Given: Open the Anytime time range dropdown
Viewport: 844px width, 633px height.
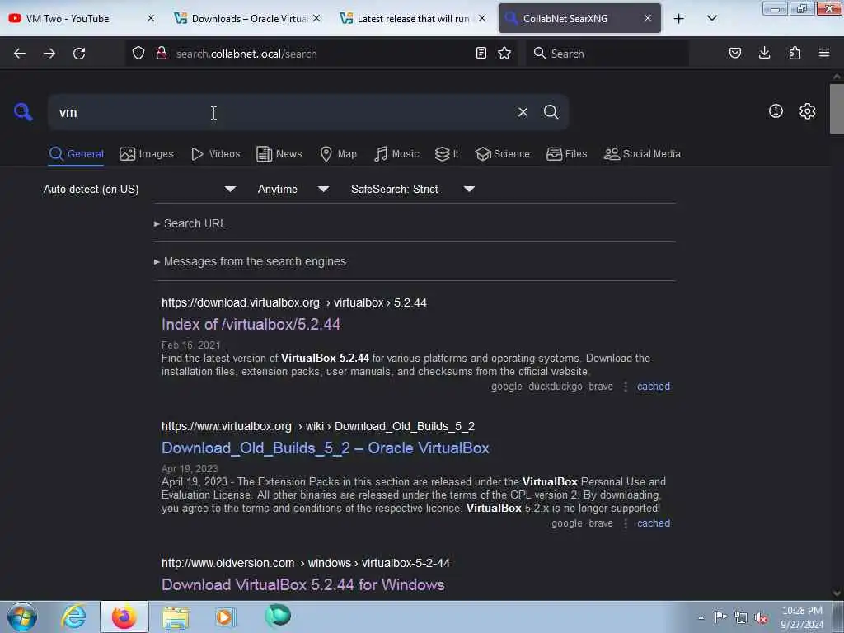Looking at the screenshot, I should pos(293,189).
